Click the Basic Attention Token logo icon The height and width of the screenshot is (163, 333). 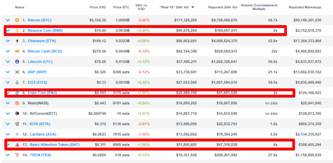click(17, 145)
